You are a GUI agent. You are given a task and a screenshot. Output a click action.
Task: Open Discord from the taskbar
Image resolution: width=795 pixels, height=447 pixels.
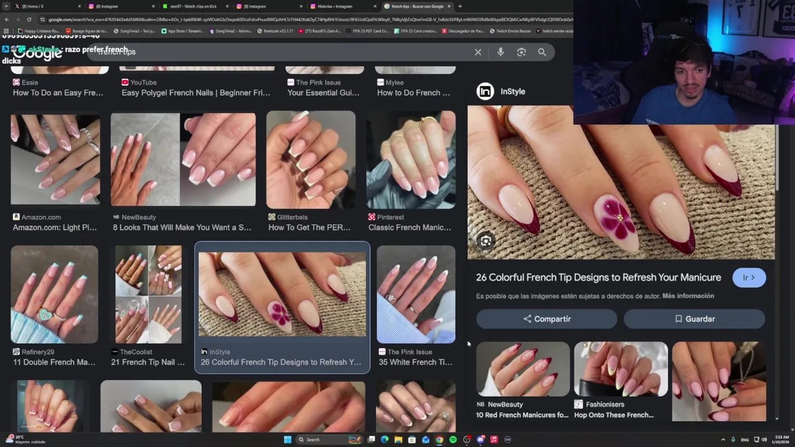pos(480,440)
